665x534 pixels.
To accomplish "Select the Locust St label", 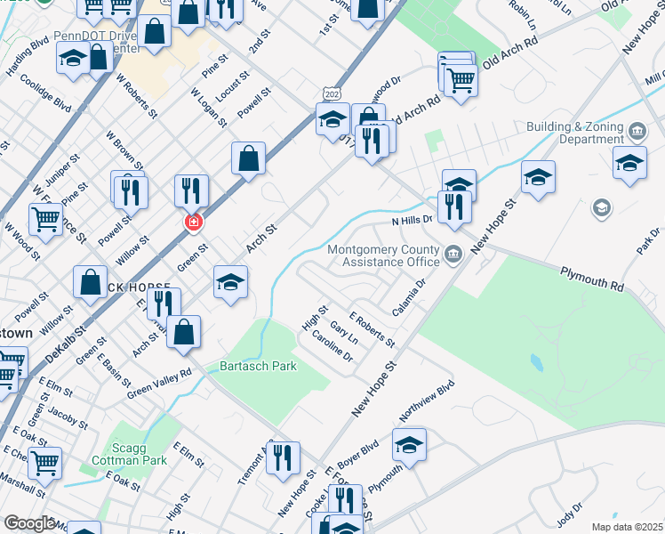I will point(232,87).
